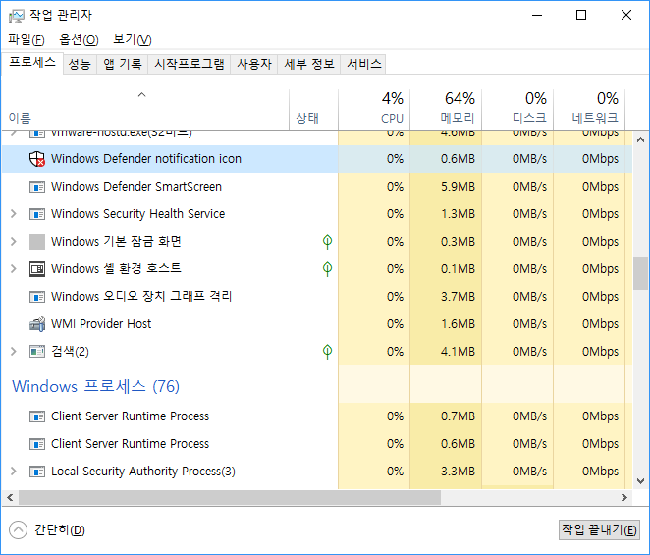Click the green leaf status icon for 검색(2)
Image resolution: width=650 pixels, height=555 pixels.
click(x=327, y=352)
